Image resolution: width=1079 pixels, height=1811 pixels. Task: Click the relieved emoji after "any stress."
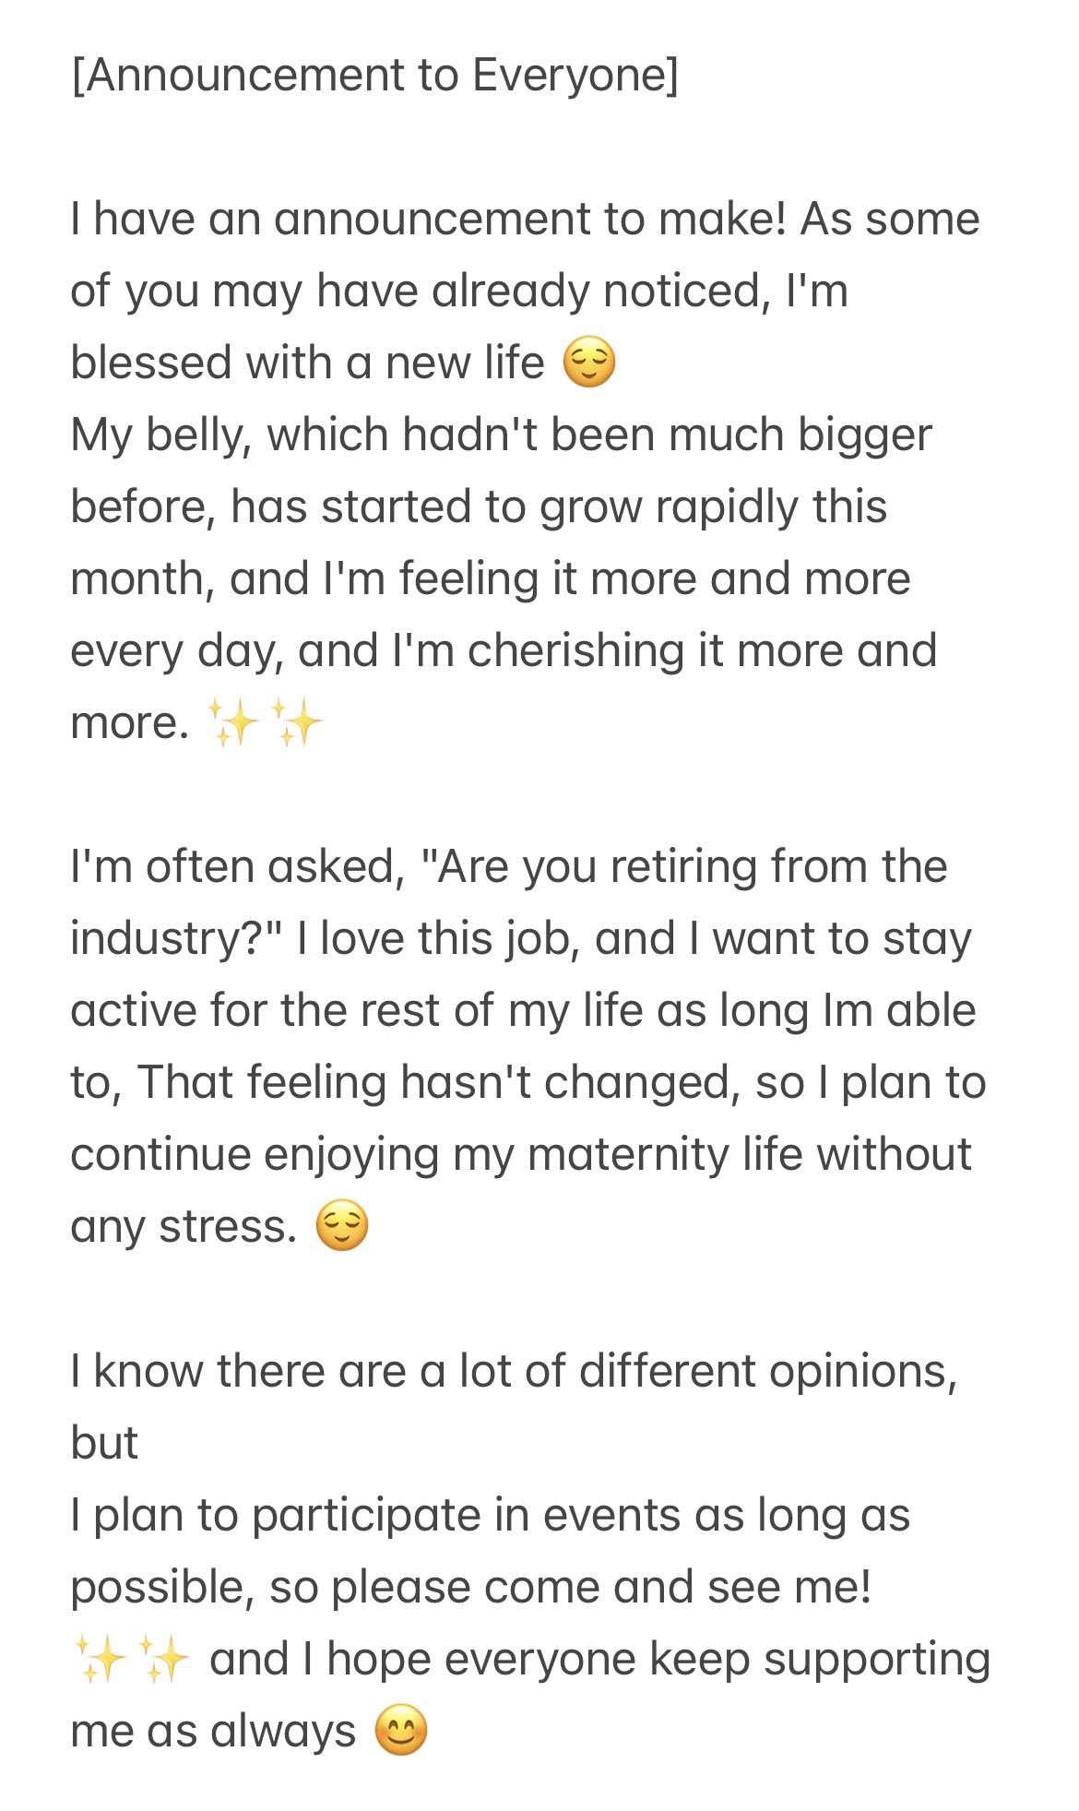(342, 1226)
